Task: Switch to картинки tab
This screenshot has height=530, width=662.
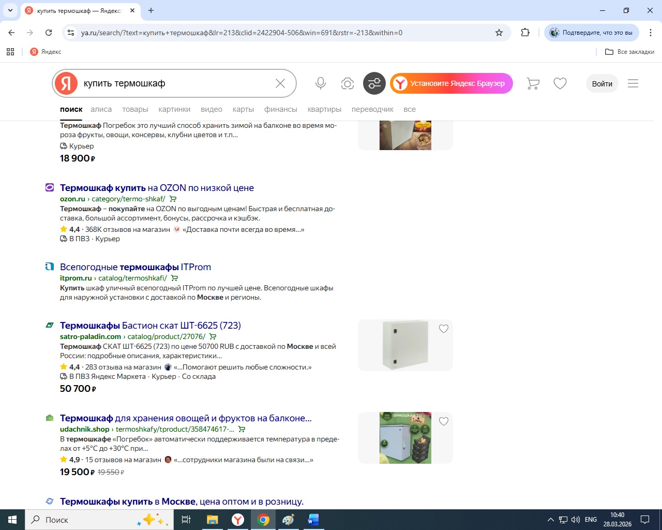Action: 174,109
